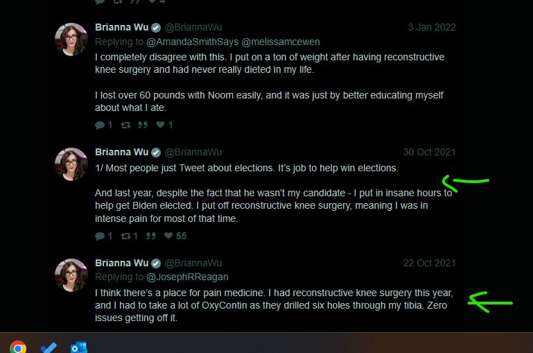Open the blue checkmark To Do taskbar app
Screen dimensions: 533x353
pyautogui.click(x=49, y=348)
